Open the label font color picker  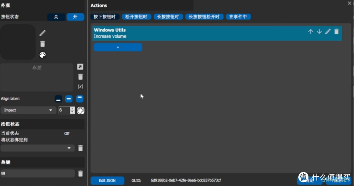click(81, 110)
